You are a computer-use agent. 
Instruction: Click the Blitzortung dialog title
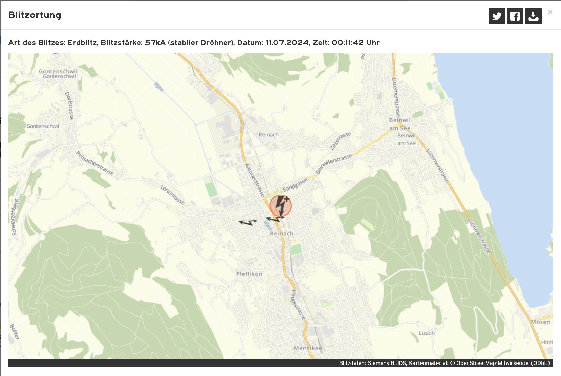(x=35, y=15)
